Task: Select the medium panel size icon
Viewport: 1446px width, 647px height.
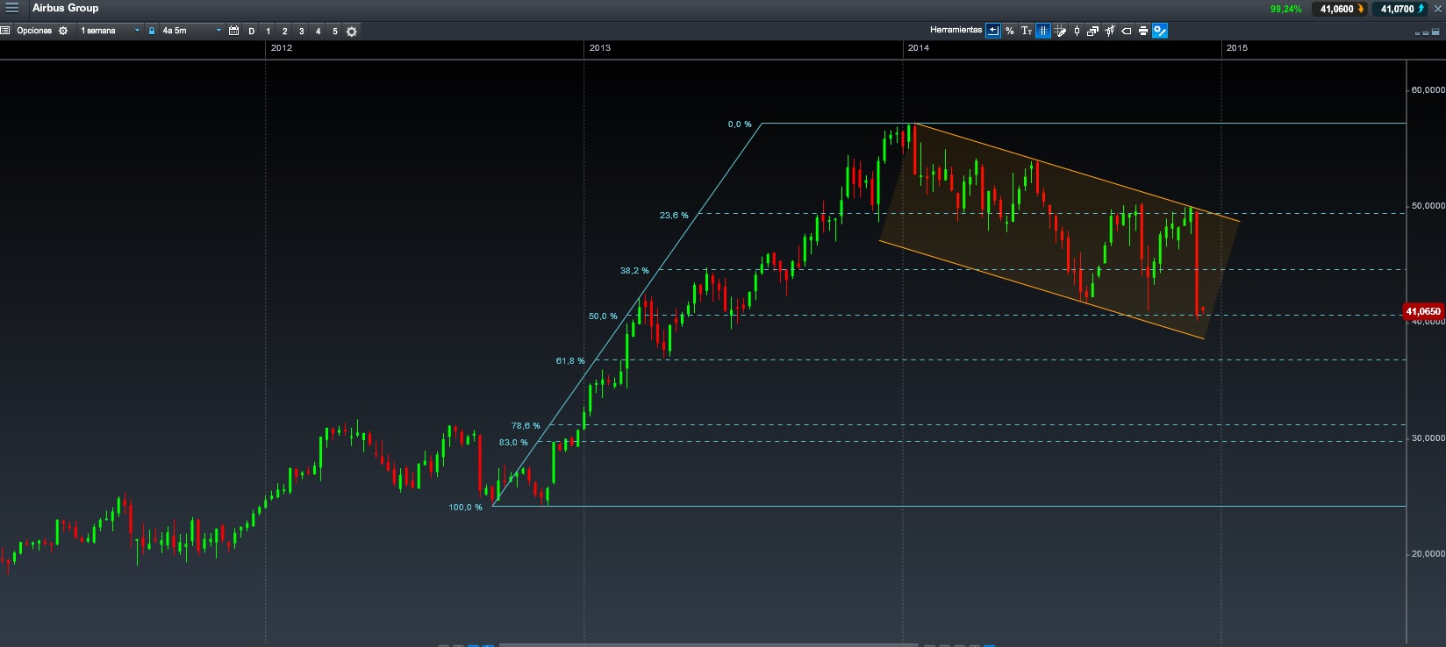Action: point(1427,32)
